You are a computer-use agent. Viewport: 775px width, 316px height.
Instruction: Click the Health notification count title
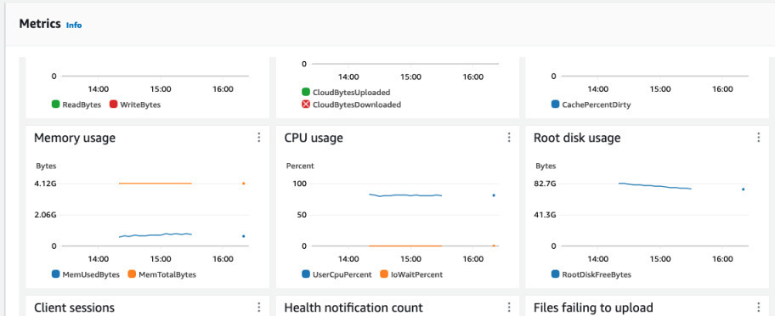coord(354,308)
